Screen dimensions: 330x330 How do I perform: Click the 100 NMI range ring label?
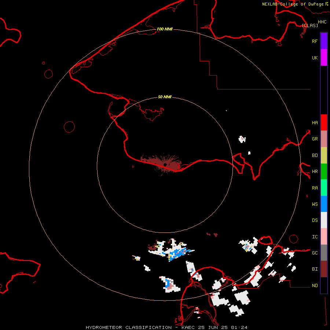pos(165,29)
